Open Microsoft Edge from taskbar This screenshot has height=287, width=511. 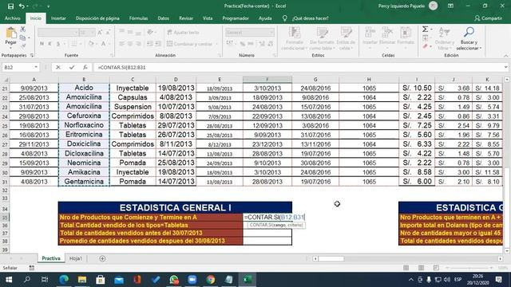coord(64,280)
